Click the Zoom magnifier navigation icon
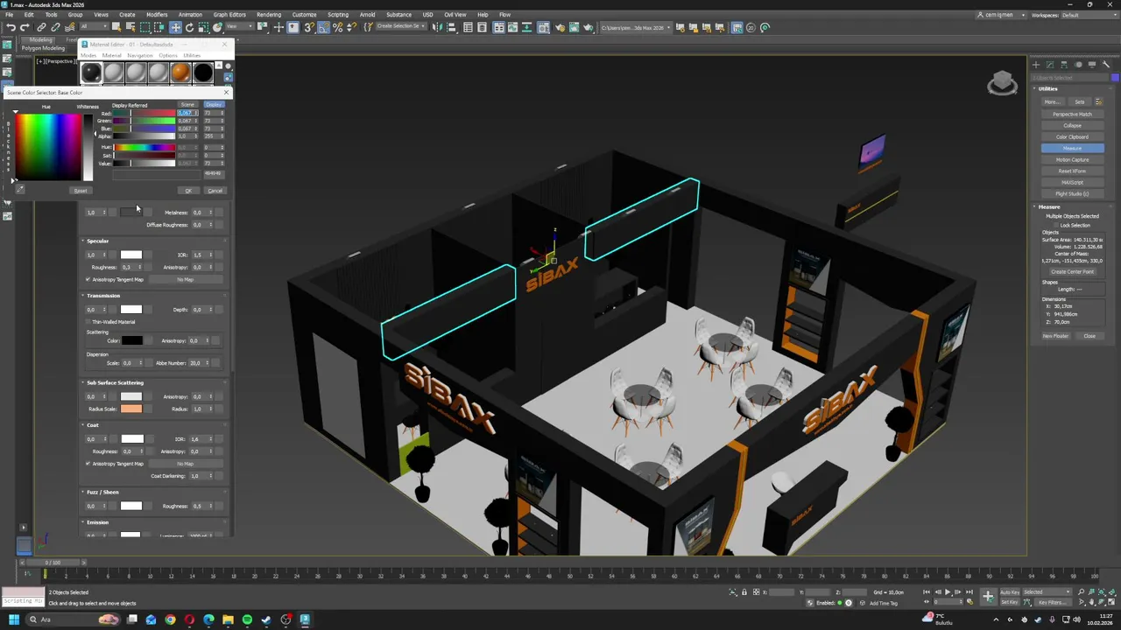1121x630 pixels. point(1082,592)
